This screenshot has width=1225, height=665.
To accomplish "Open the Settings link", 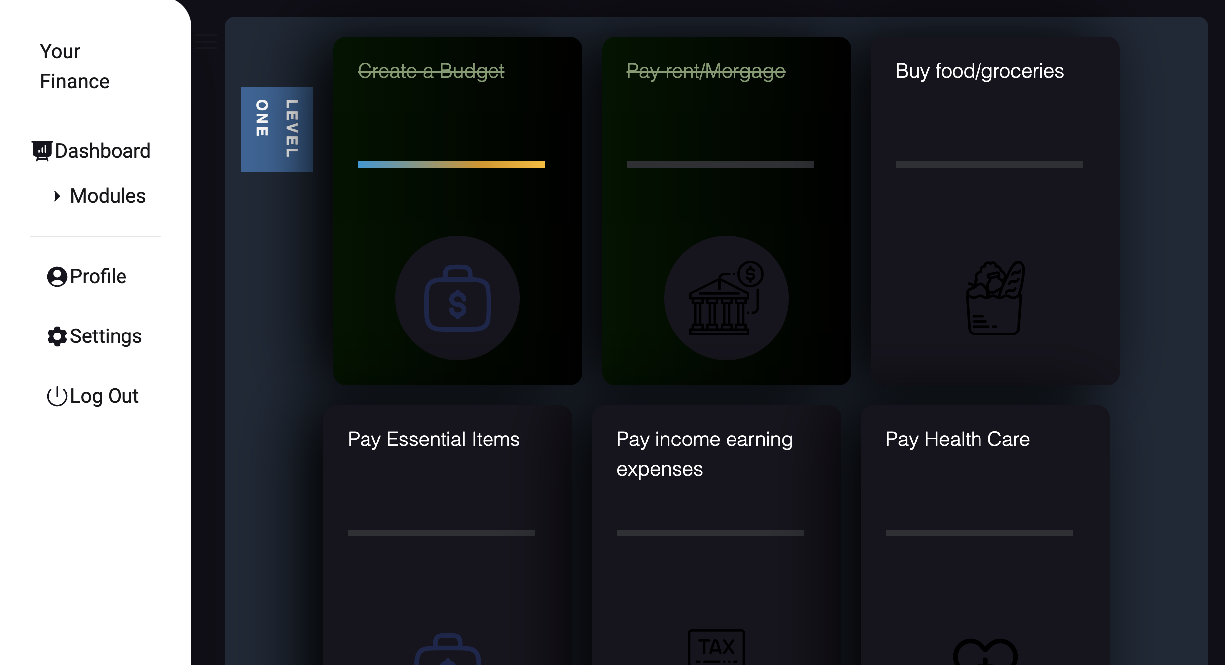I will click(x=106, y=336).
